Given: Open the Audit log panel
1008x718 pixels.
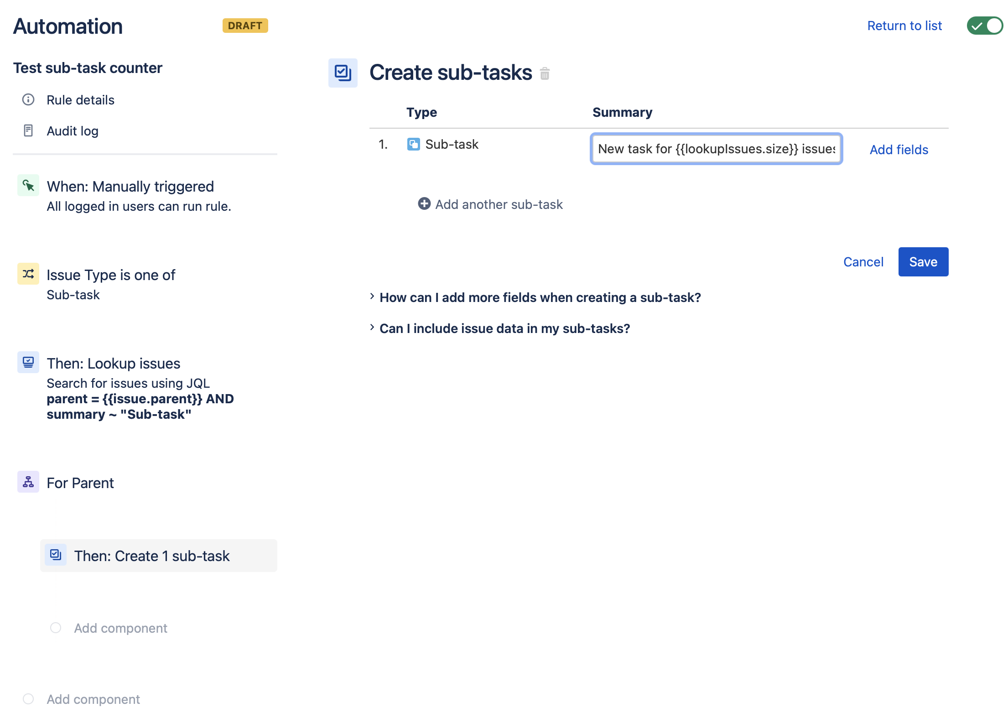Looking at the screenshot, I should coord(72,131).
